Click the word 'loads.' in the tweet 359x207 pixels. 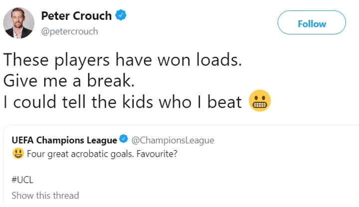tap(219, 59)
